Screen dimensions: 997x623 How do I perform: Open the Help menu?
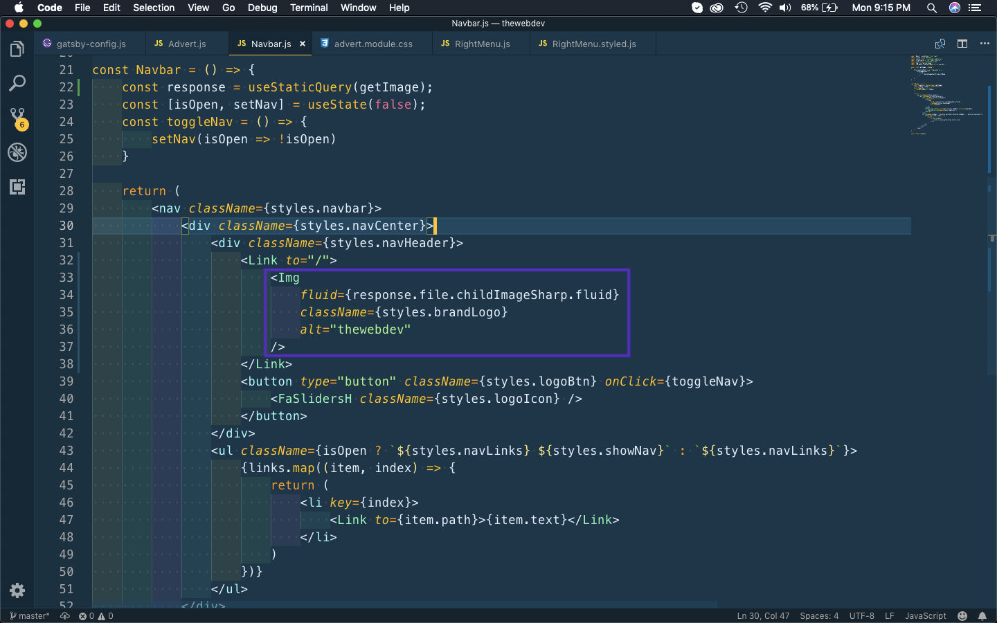coord(399,8)
